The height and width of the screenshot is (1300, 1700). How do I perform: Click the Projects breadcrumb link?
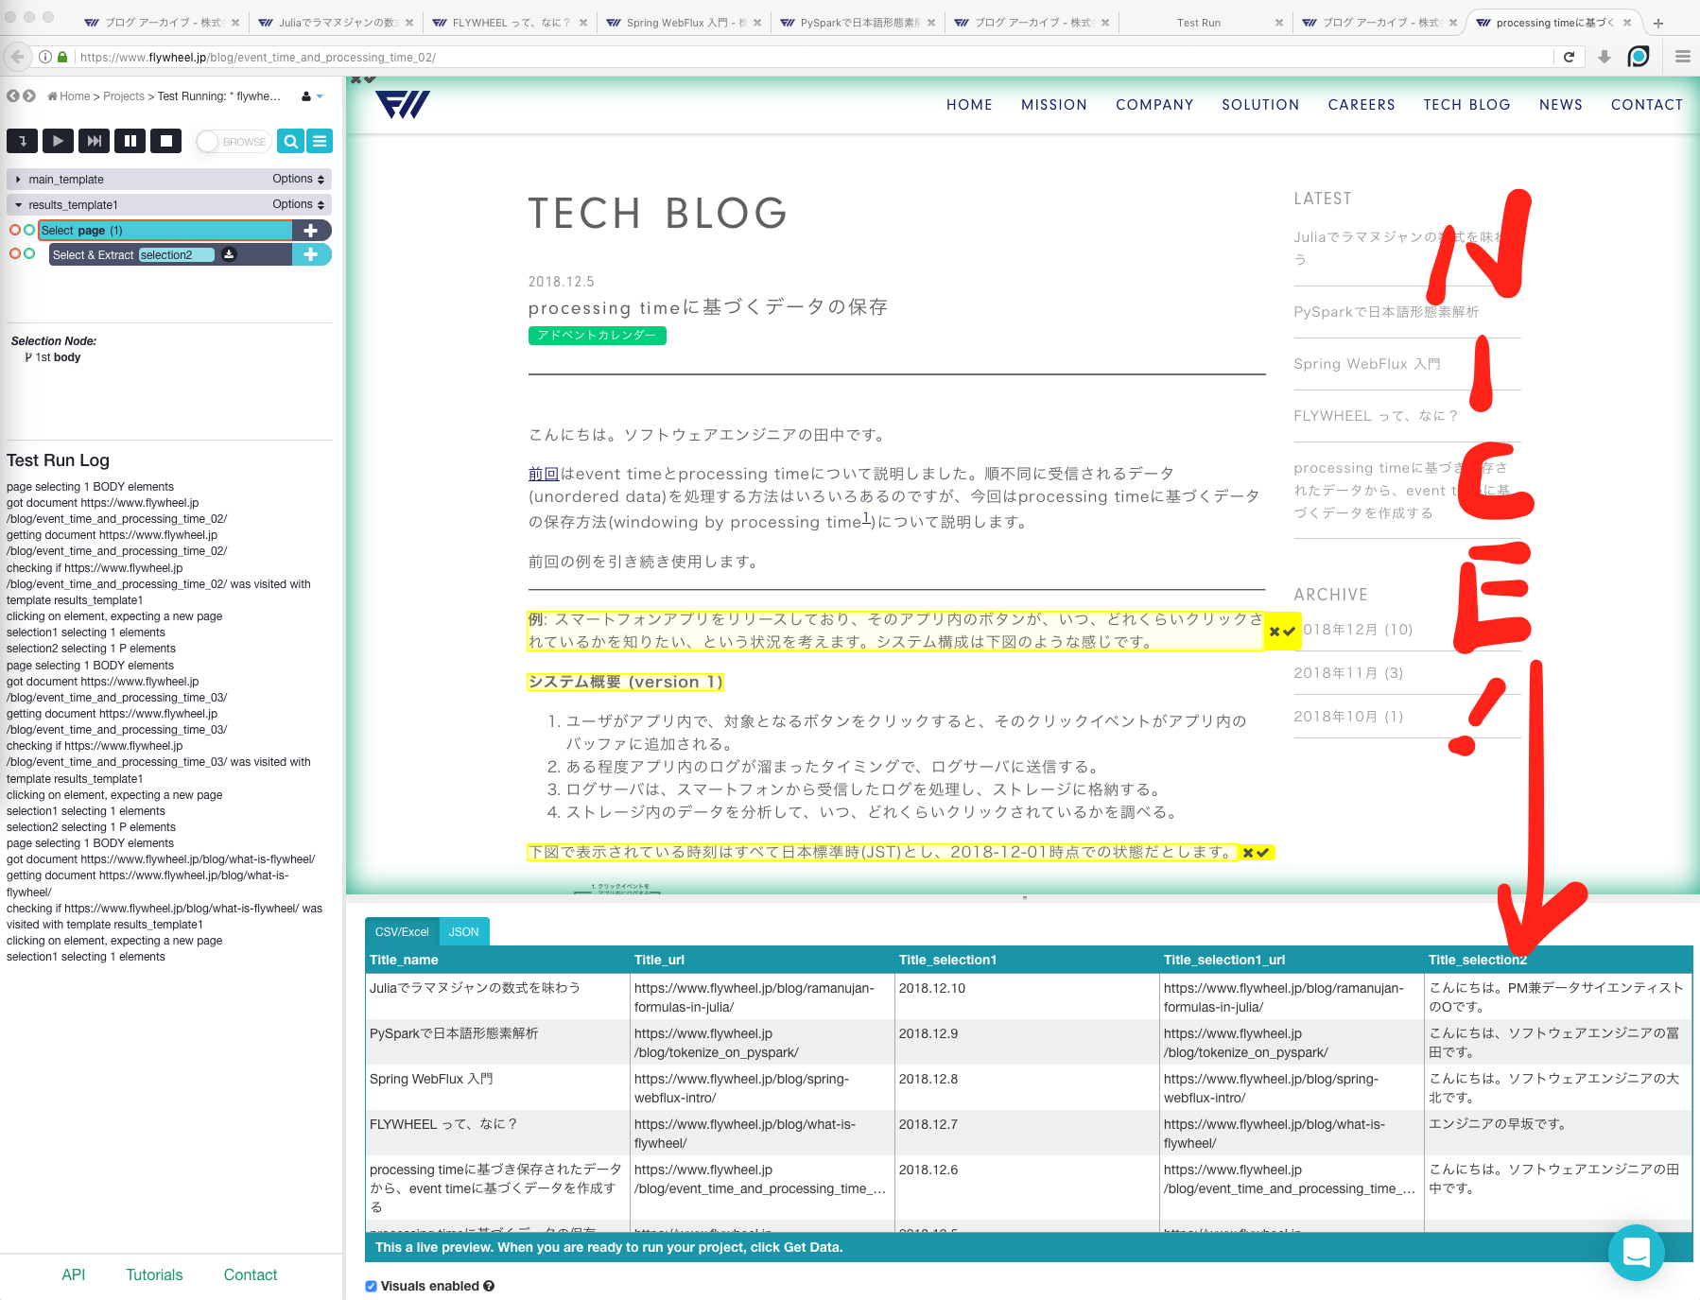(124, 96)
